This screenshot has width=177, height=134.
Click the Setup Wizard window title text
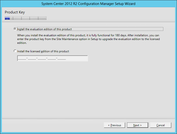[x=88, y=4]
